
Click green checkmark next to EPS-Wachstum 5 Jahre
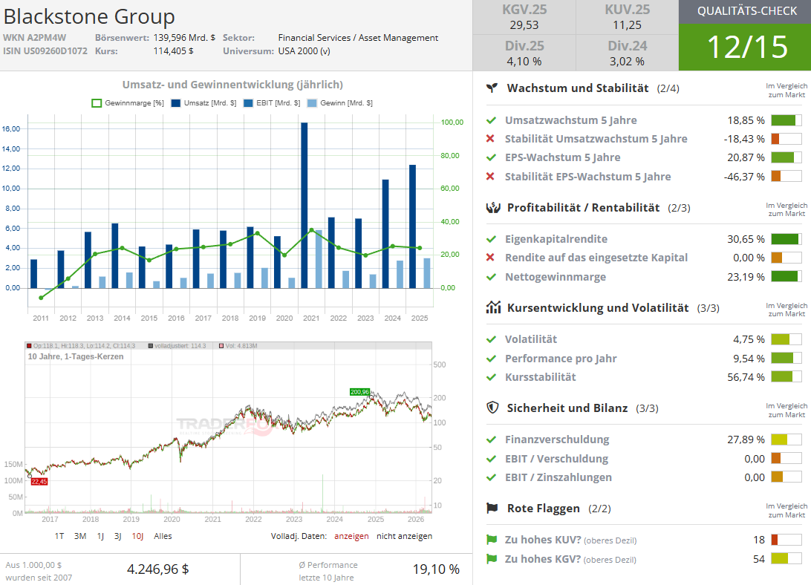click(491, 157)
